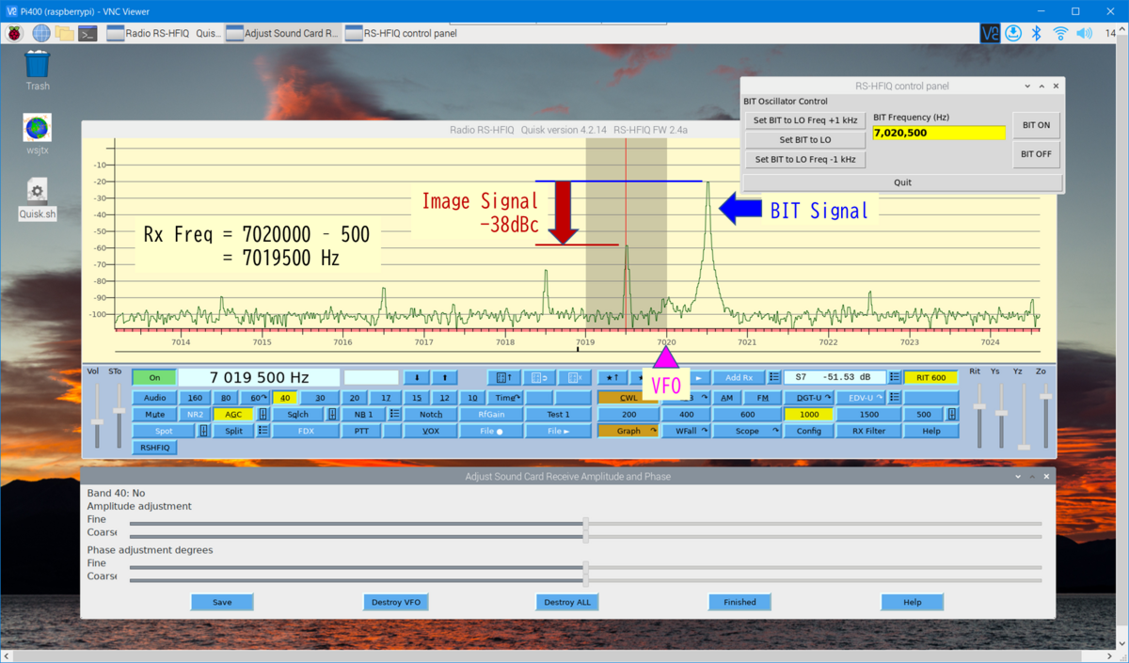Click the frequency down arrow button

417,377
